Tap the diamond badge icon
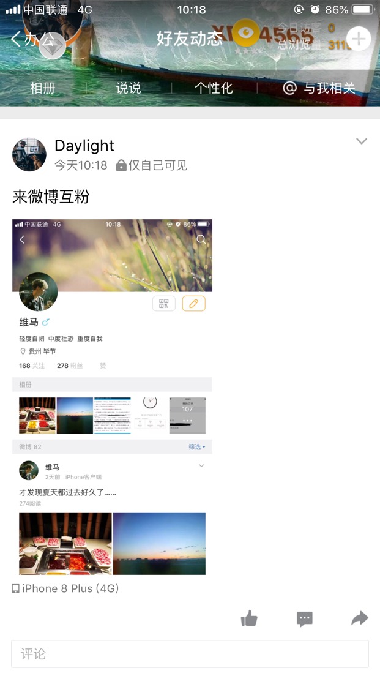This screenshot has width=380, height=676. tap(53, 46)
